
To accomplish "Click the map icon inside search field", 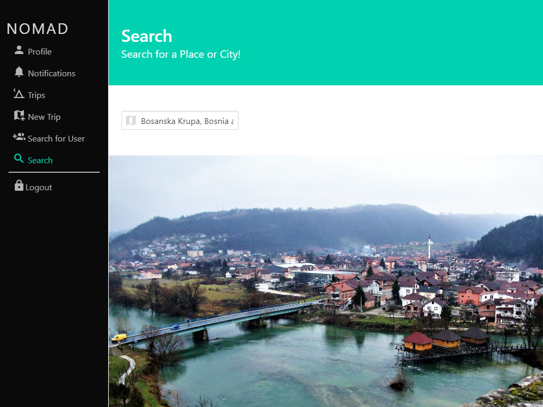I will click(131, 120).
